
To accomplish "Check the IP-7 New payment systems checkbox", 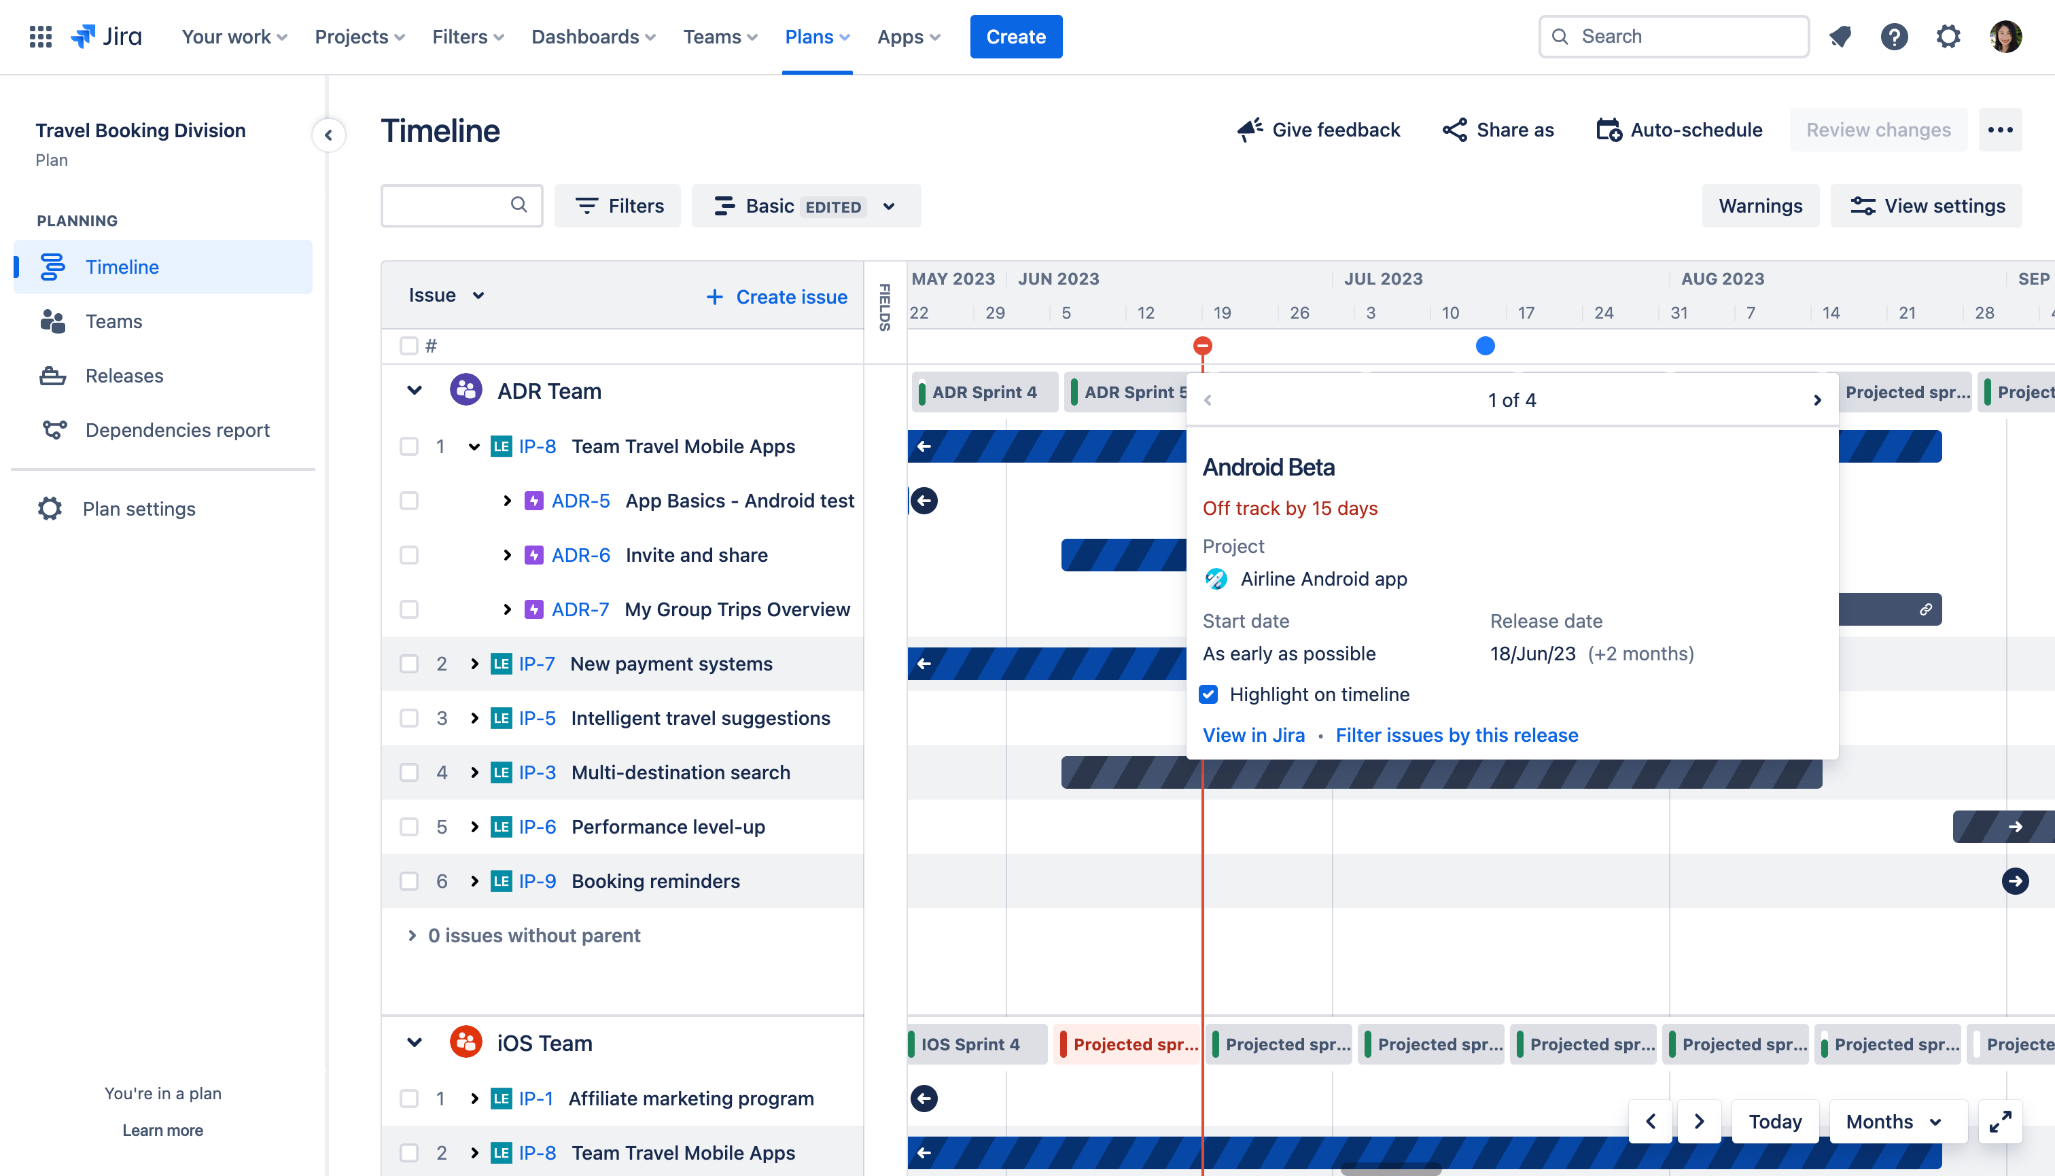I will tap(408, 663).
